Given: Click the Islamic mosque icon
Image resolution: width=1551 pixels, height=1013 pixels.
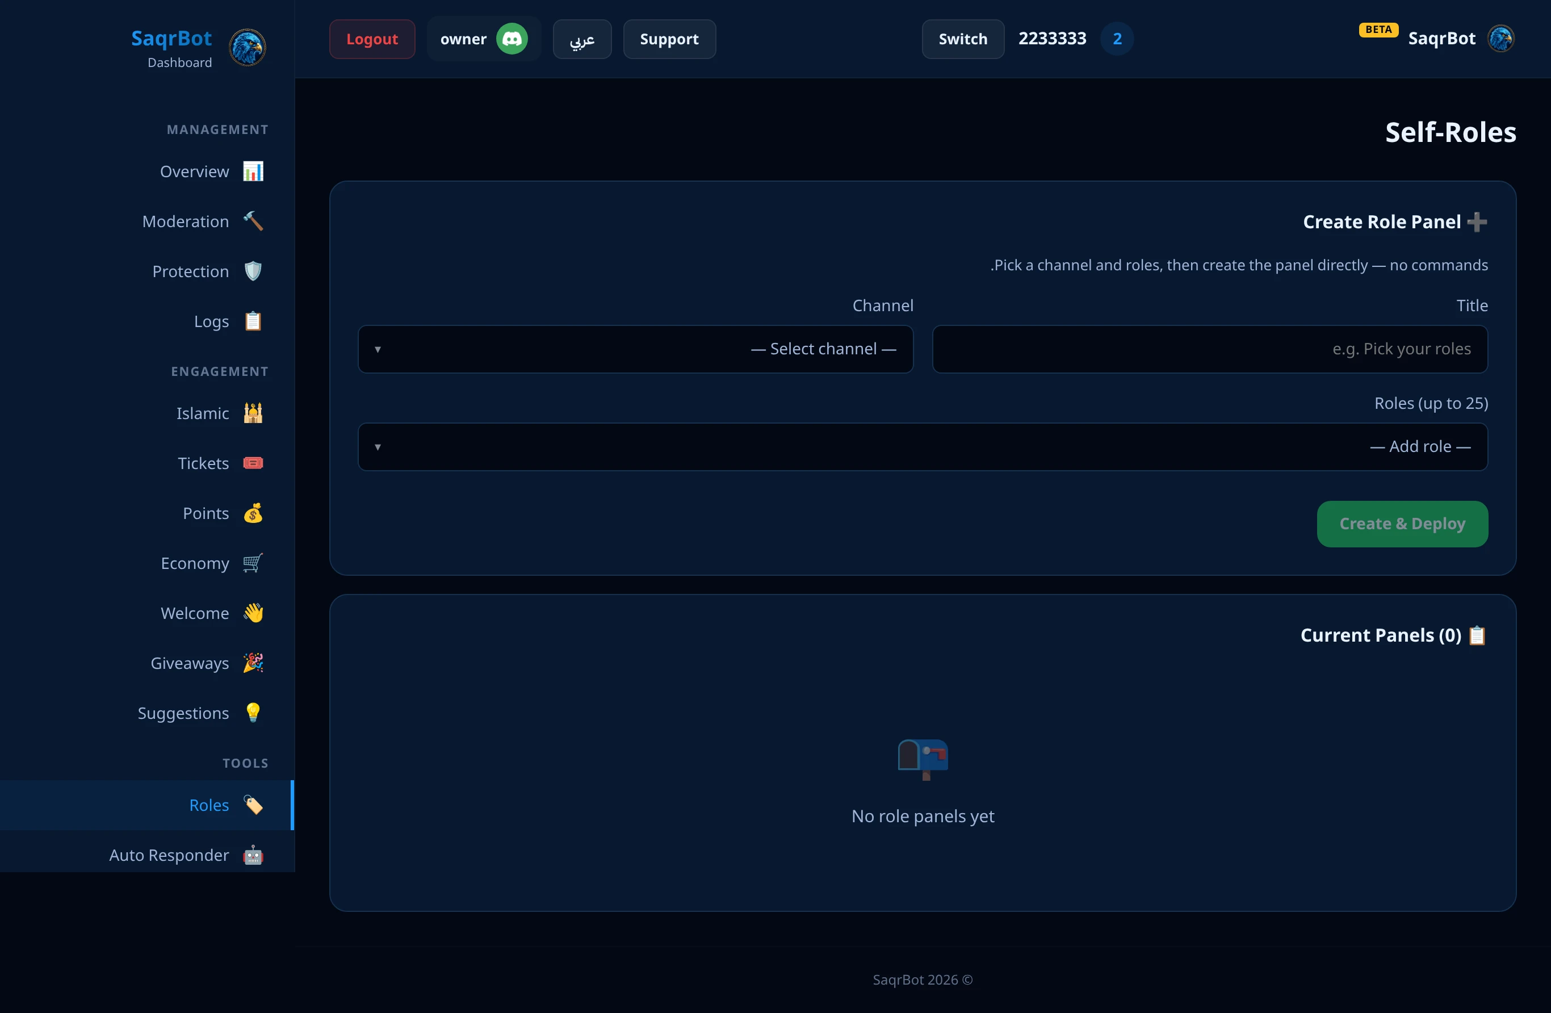Looking at the screenshot, I should [x=253, y=413].
